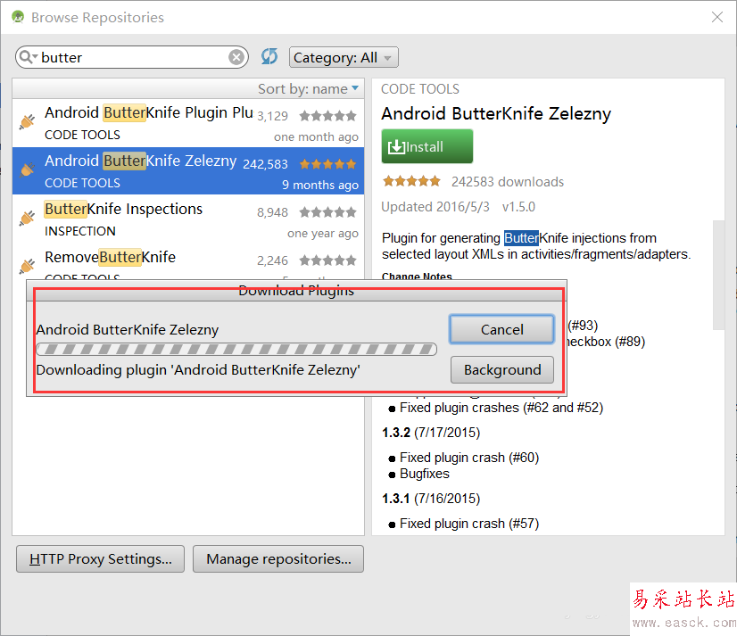The width and height of the screenshot is (737, 636).
Task: Install Android ButterKnife Zelezny plugin
Action: tap(426, 146)
